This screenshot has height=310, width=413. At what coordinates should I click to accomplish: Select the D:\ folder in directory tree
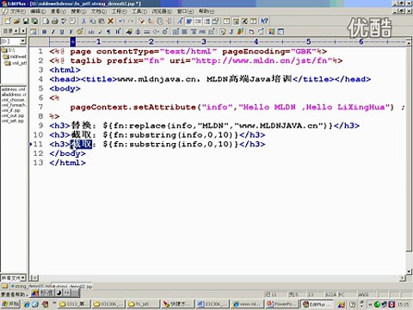coord(9,51)
